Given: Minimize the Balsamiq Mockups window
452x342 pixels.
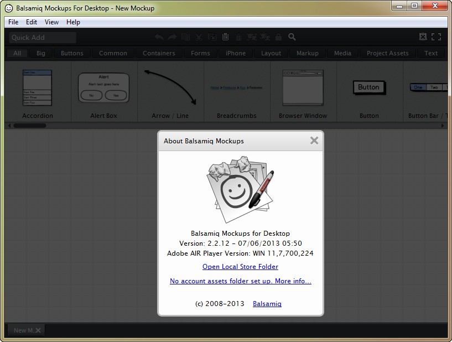Looking at the screenshot, I should click(x=399, y=6).
